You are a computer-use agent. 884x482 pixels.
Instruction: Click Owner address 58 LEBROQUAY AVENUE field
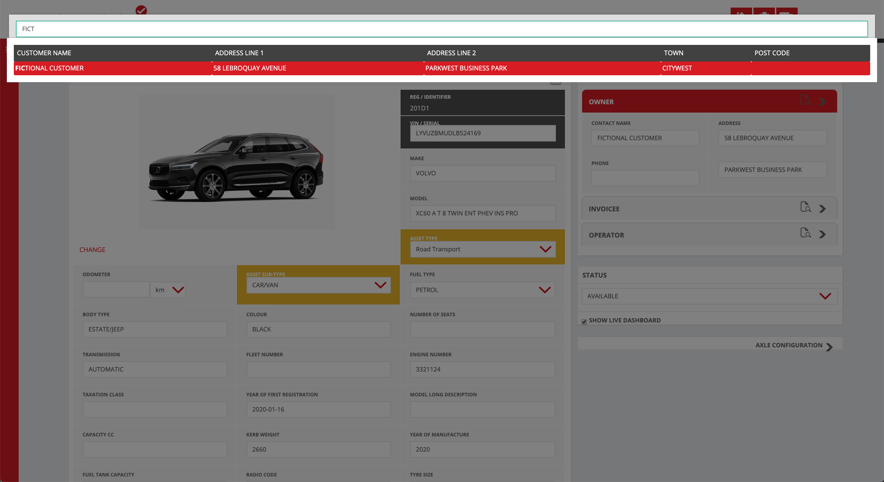pyautogui.click(x=772, y=138)
